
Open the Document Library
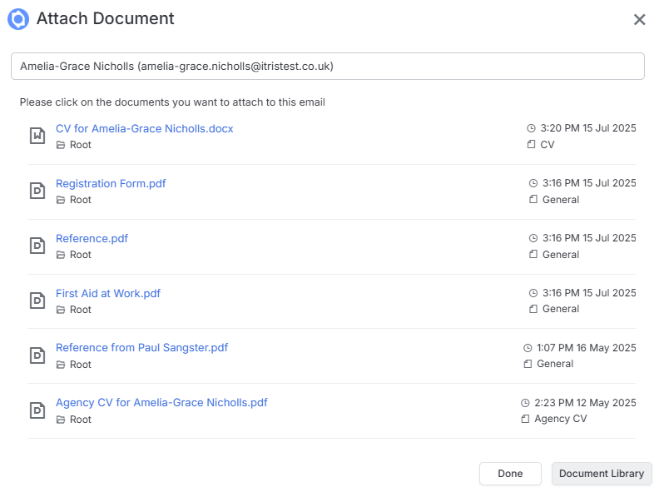pos(602,474)
